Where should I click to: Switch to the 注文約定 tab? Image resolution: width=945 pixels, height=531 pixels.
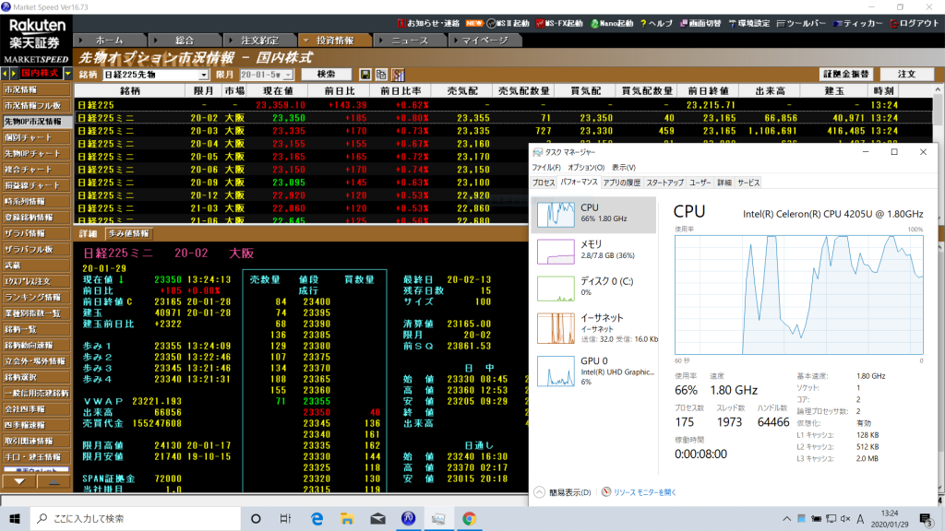click(259, 41)
